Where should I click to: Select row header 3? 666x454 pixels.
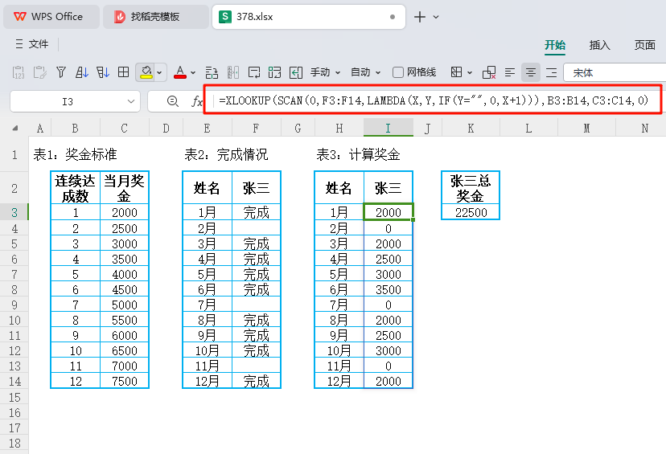pos(14,211)
